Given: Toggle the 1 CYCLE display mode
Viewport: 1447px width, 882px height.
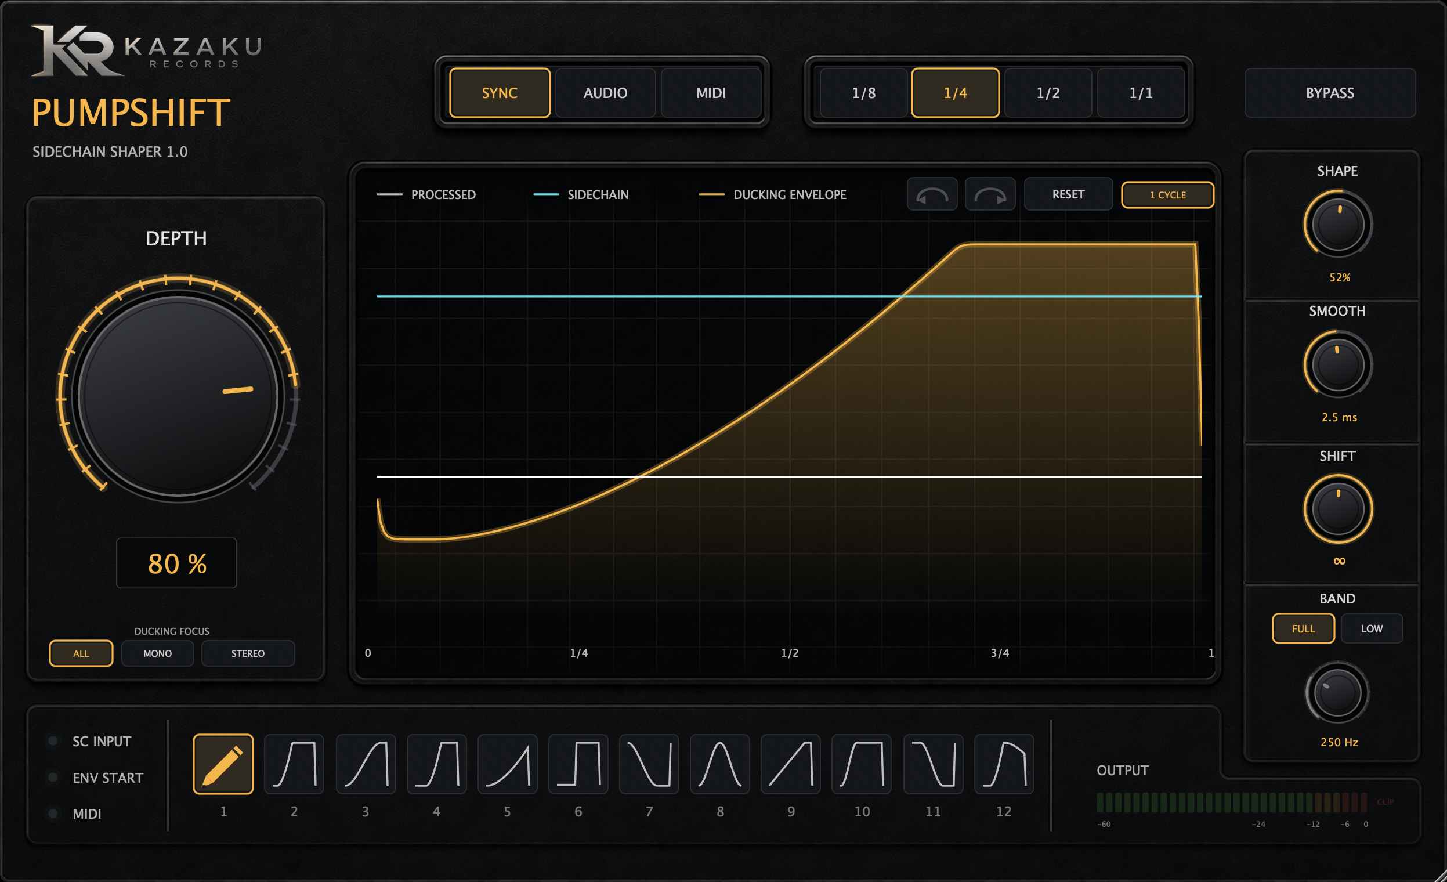Looking at the screenshot, I should (1167, 195).
